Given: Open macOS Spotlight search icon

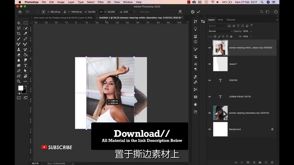Looking at the screenshot, I should coord(262,2).
